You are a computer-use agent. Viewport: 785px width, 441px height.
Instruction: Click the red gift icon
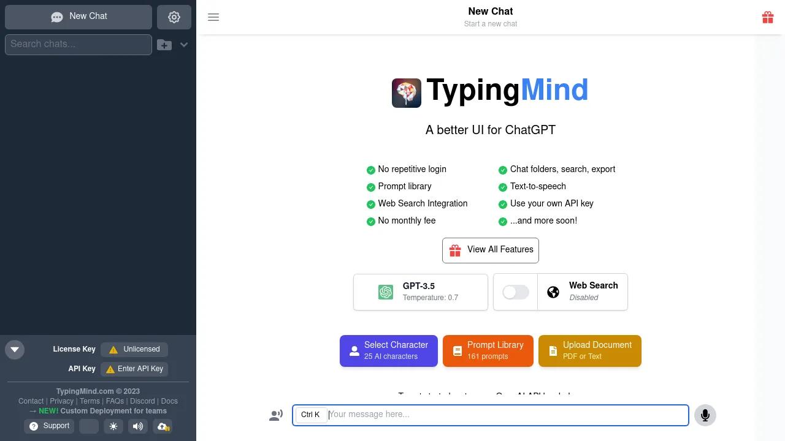click(x=768, y=17)
